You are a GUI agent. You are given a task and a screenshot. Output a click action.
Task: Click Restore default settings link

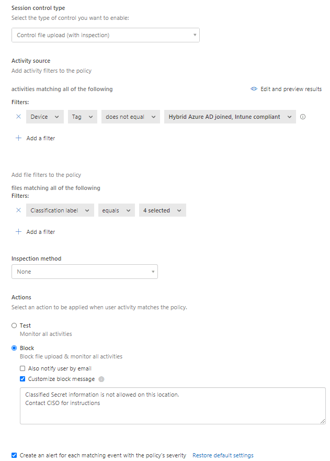click(x=223, y=455)
